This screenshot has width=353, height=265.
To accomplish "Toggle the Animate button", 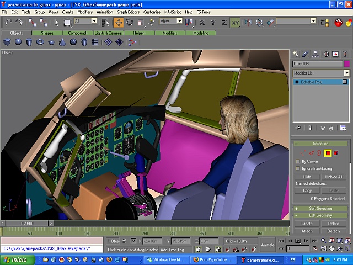I will (269, 245).
